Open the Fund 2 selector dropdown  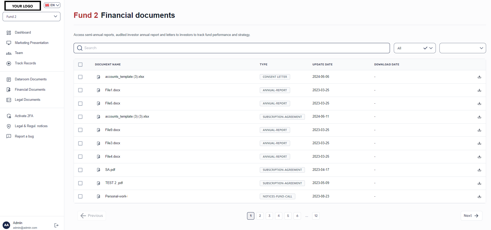pyautogui.click(x=31, y=17)
